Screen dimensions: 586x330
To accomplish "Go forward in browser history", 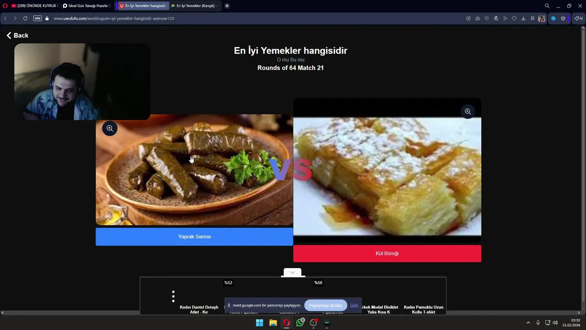I will (x=15, y=18).
